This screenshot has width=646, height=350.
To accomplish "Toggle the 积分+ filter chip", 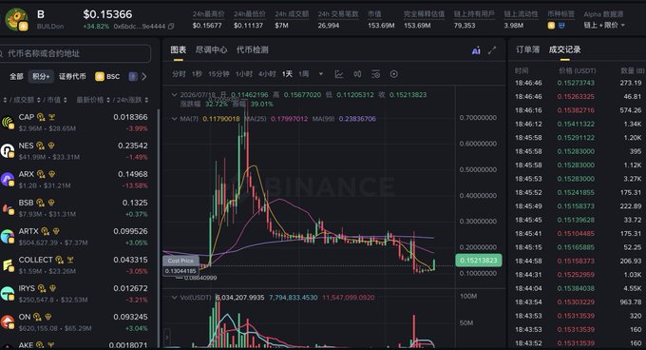I will 41,77.
